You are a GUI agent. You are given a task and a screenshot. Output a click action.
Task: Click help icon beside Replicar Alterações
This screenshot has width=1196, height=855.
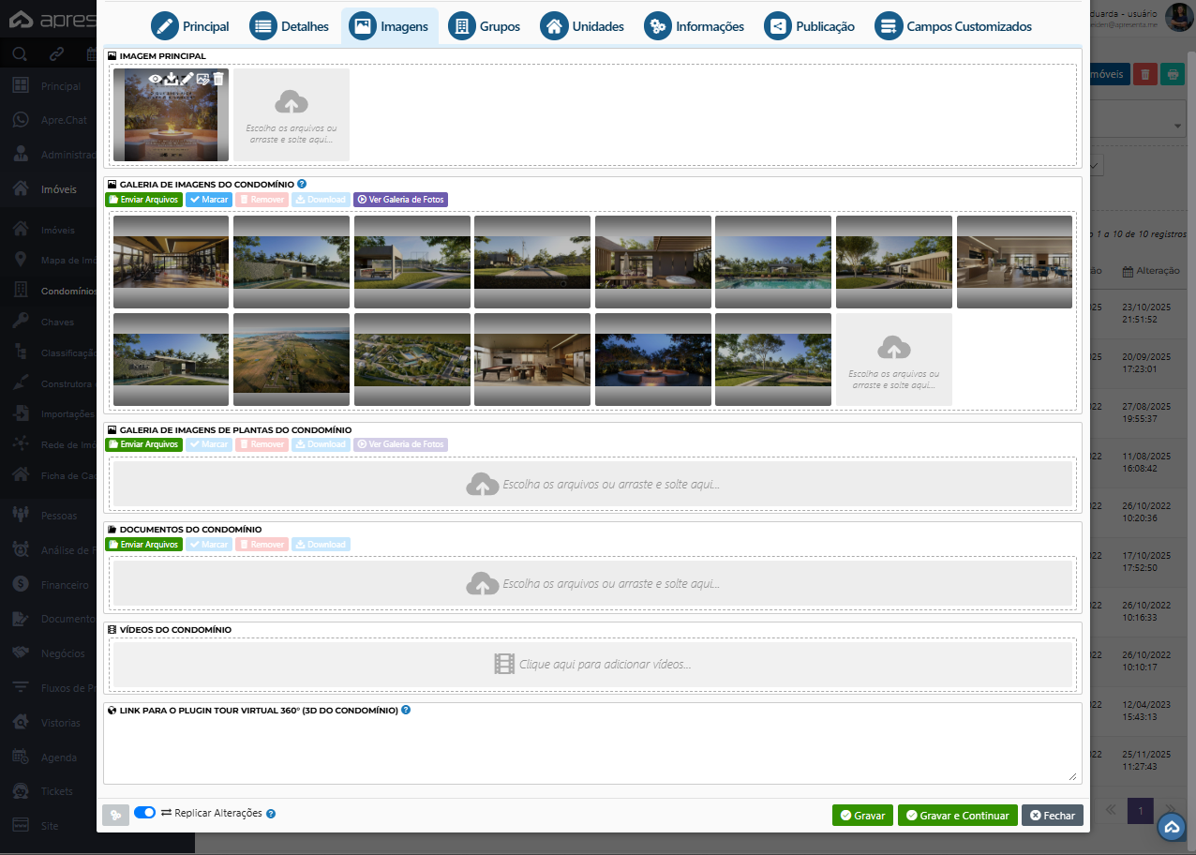(x=271, y=814)
